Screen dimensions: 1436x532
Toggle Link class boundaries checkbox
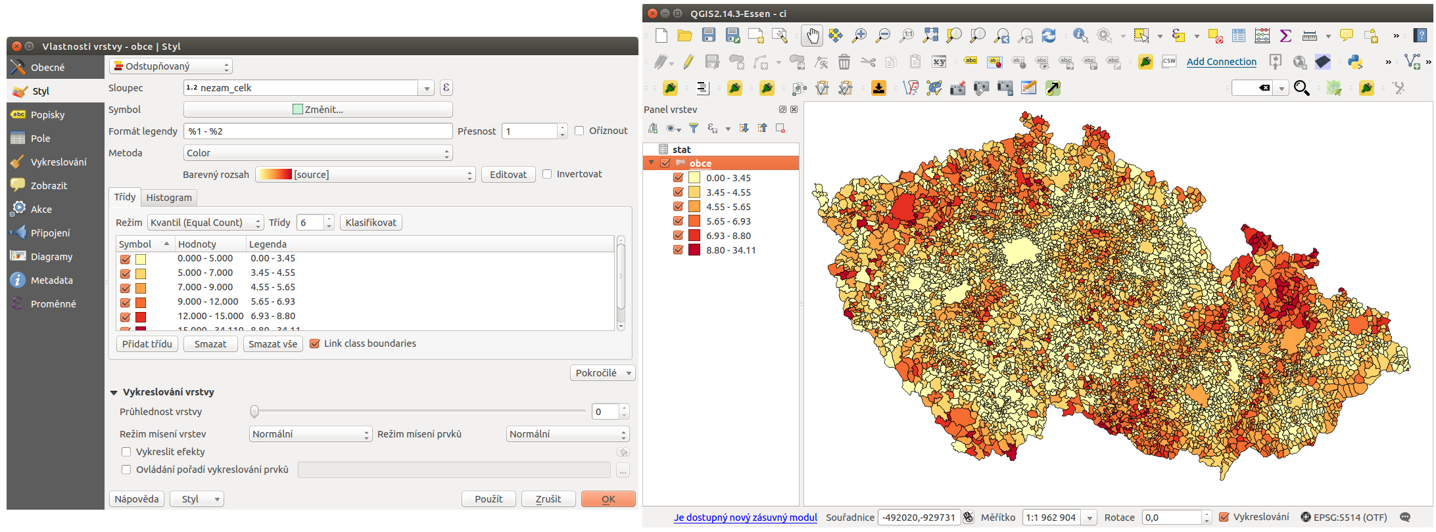click(x=315, y=344)
